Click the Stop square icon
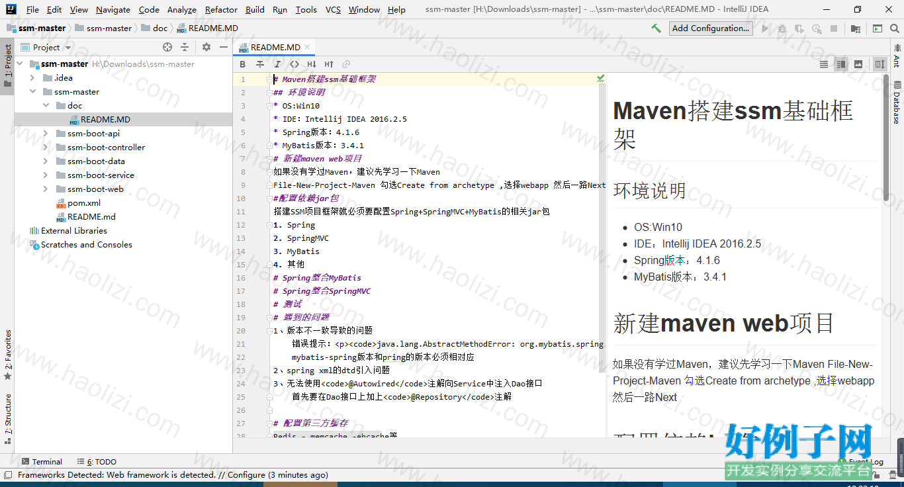The height and width of the screenshot is (487, 904). pyautogui.click(x=834, y=28)
